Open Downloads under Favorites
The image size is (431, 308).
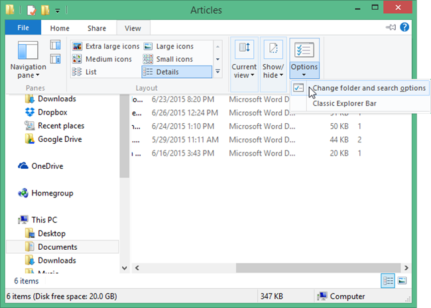coord(56,99)
